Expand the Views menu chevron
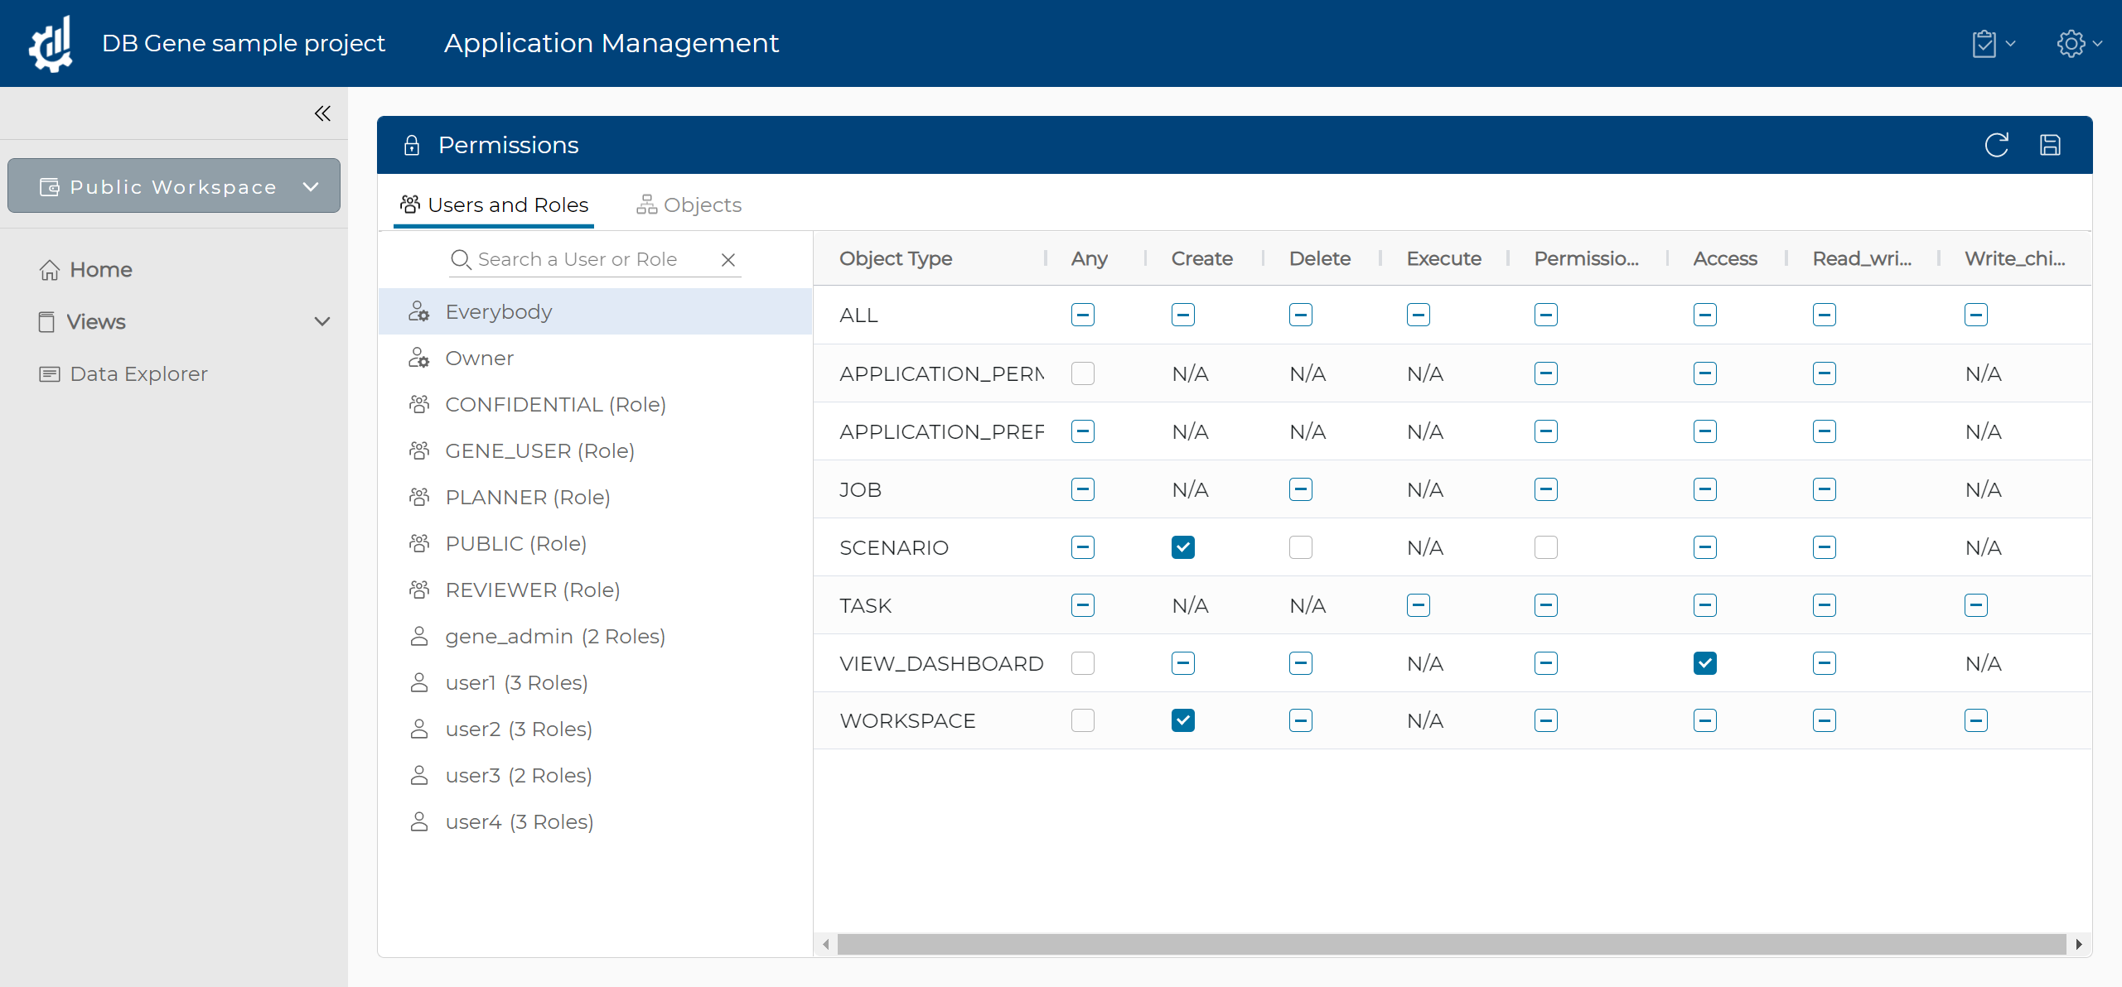This screenshot has height=987, width=2122. [322, 321]
